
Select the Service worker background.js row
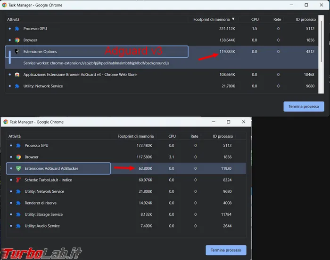coord(161,63)
